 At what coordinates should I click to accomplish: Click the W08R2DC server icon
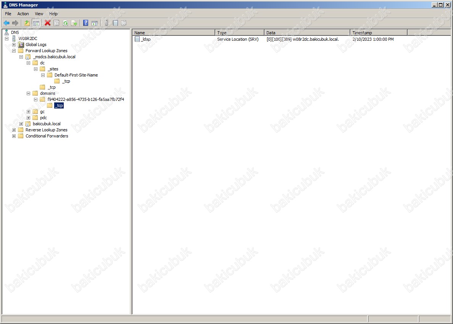[x=14, y=38]
